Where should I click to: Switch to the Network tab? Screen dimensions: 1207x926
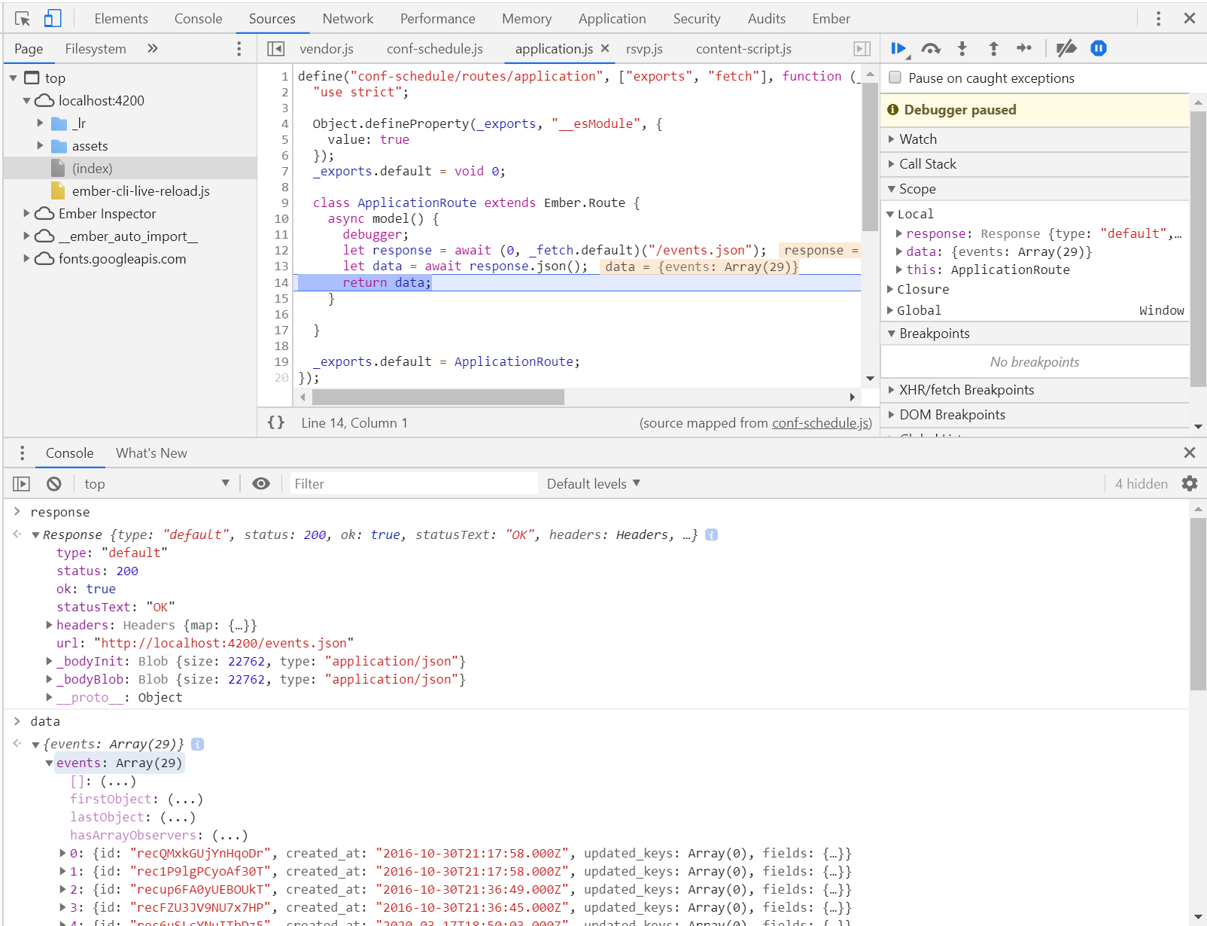347,19
